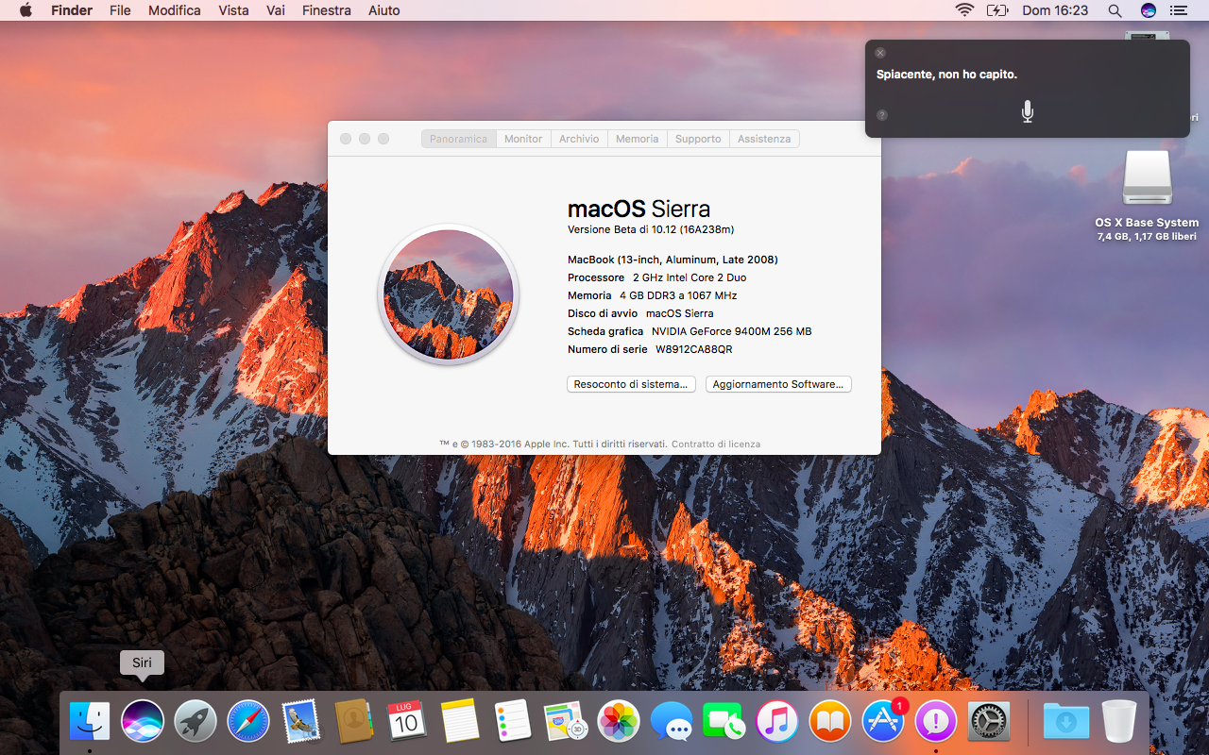Image resolution: width=1209 pixels, height=755 pixels.
Task: Launch Siri from its Dock icon
Action: point(143,722)
